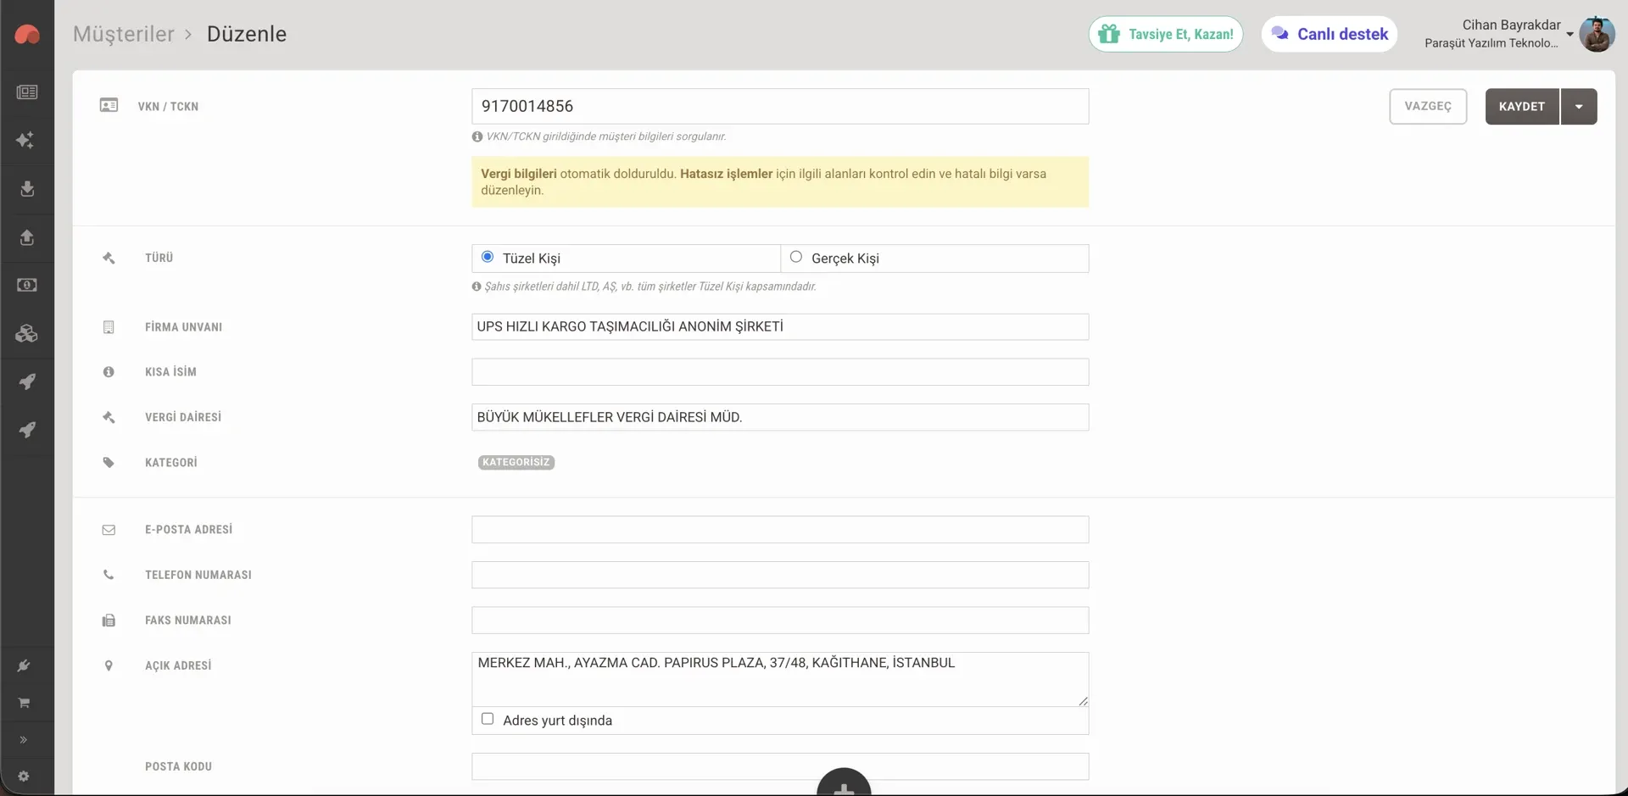Screen dimensions: 1628x796
Task: Select the Gerçek Kişi radio button
Action: 796,257
